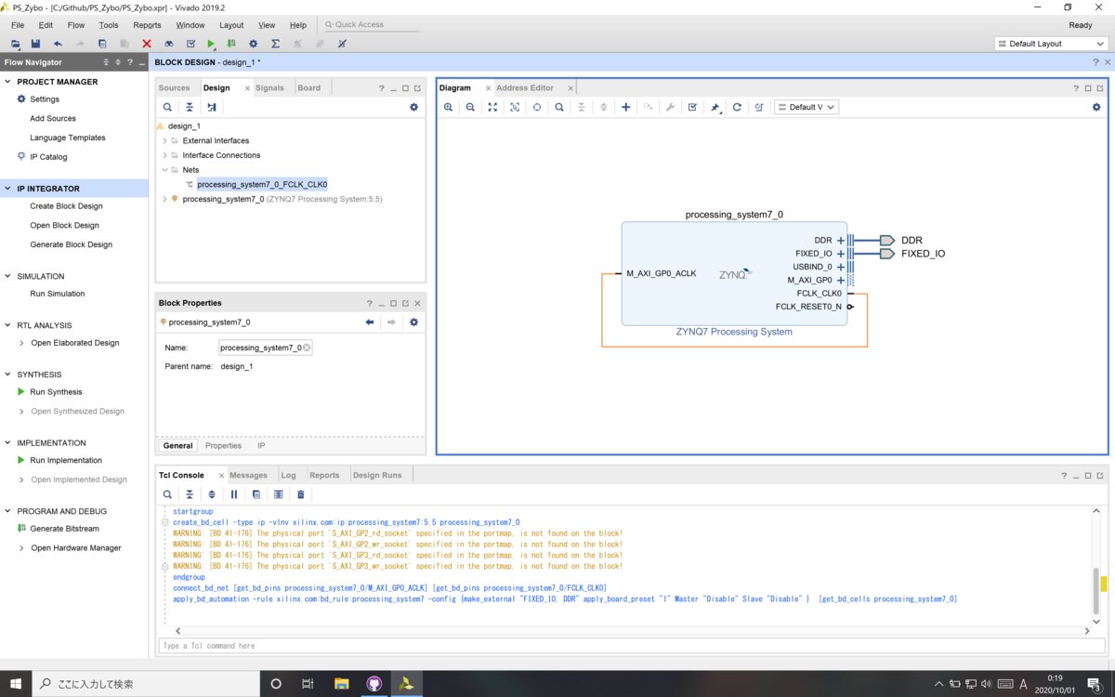This screenshot has height=697, width=1115.
Task: Click the Undo arrow in the main toolbar
Action: [x=58, y=44]
